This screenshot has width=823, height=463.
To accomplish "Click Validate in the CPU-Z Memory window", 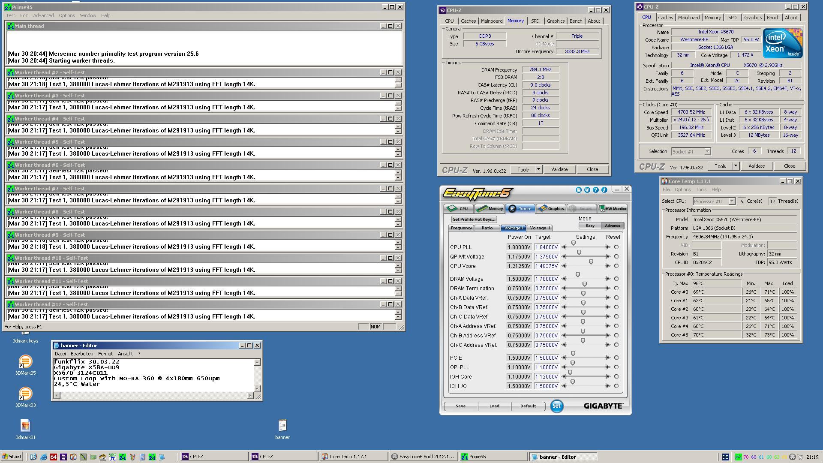I will tap(559, 169).
